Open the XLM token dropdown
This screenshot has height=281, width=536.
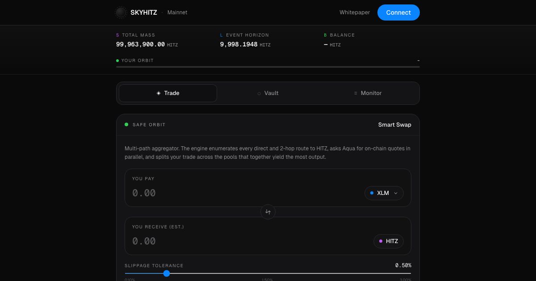(x=384, y=193)
